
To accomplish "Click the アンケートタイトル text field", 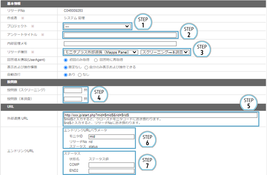I will pos(120,35).
